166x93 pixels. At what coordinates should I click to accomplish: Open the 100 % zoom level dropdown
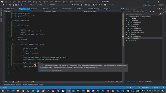7,82
